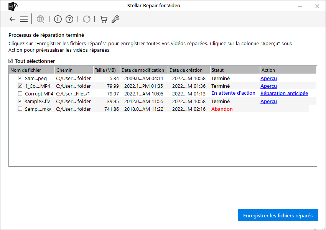Click 'Date de création' column header
The height and width of the screenshot is (230, 326).
[189, 70]
